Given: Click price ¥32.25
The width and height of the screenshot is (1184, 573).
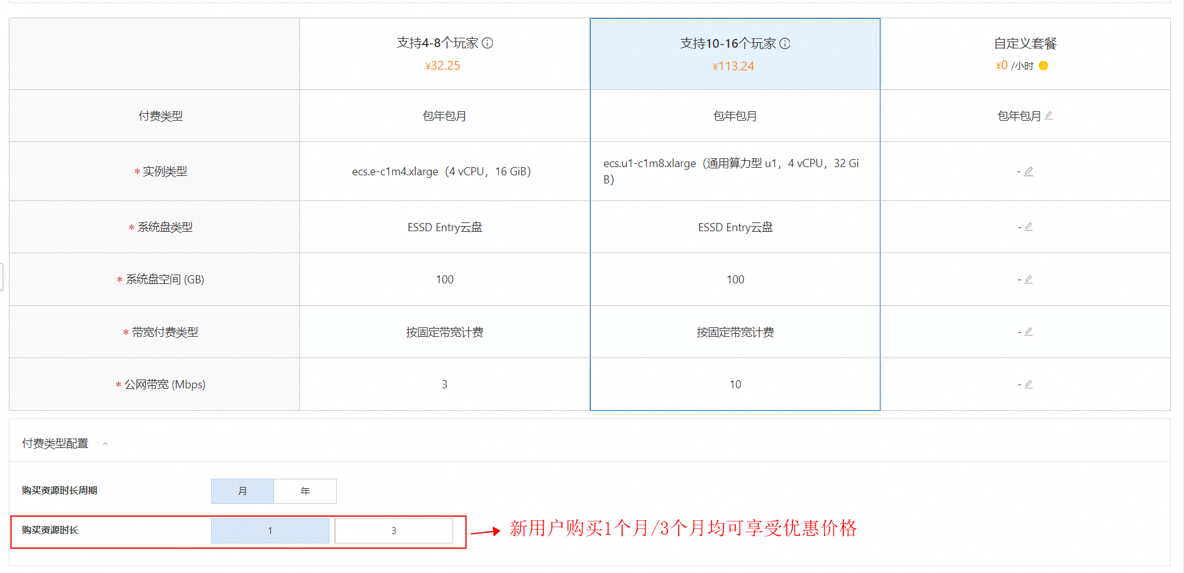Looking at the screenshot, I should click(x=443, y=65).
